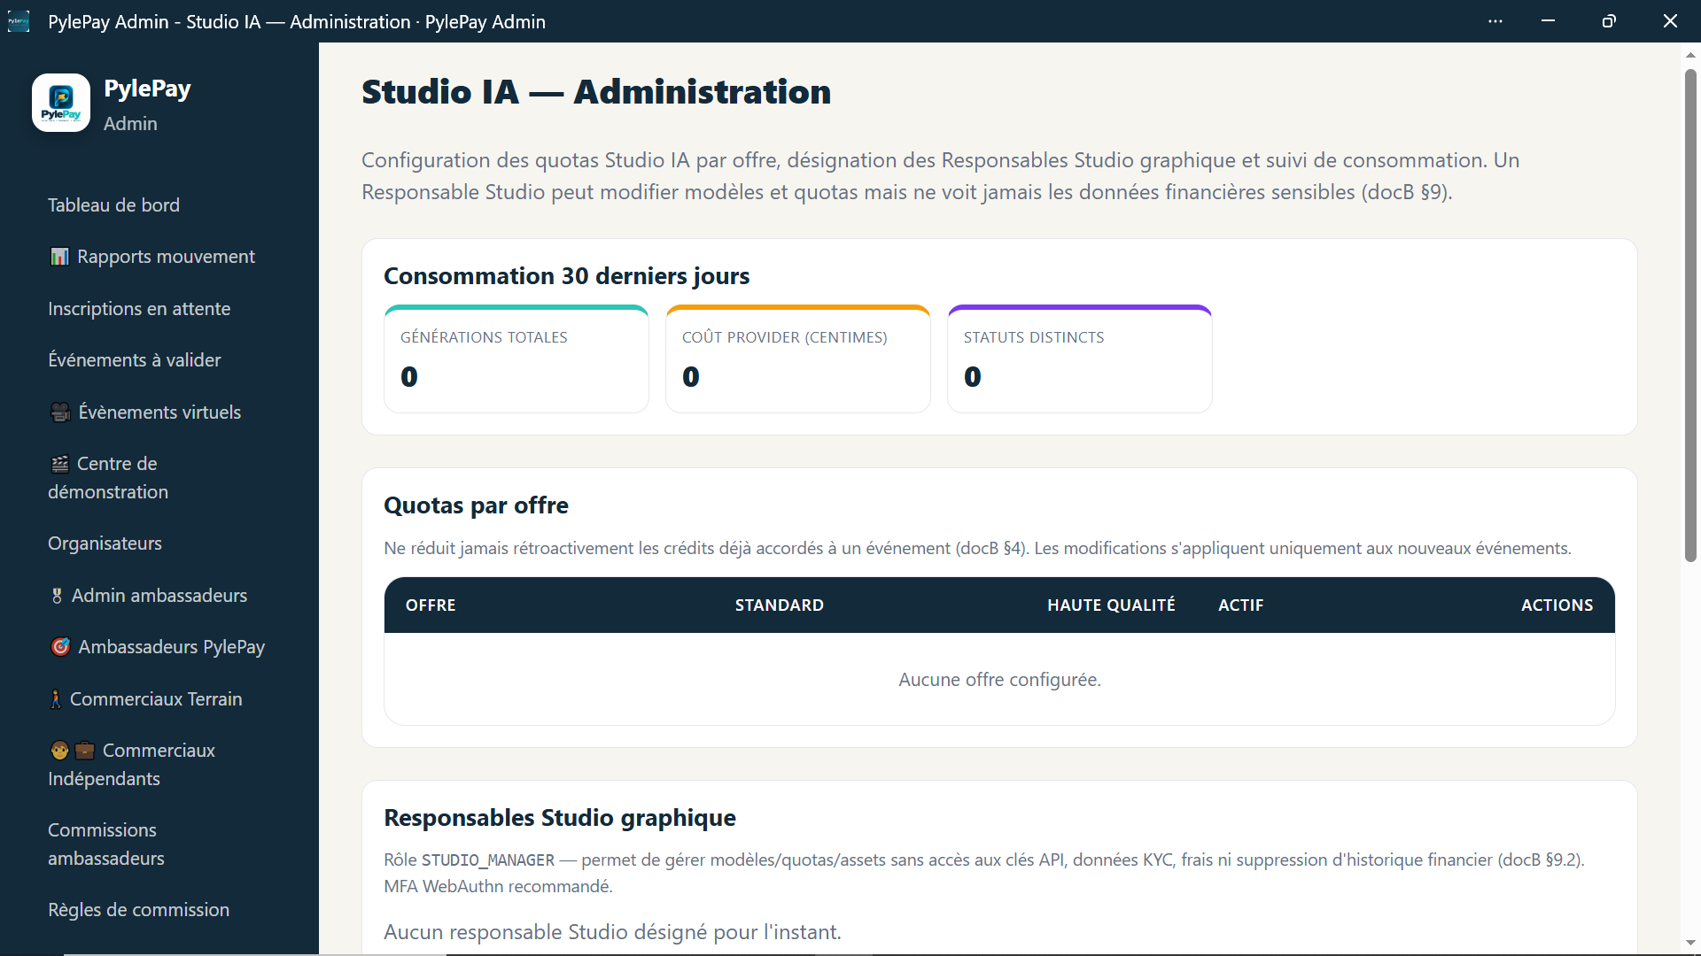Click the 'Consommation 30 derniers jours' heading
The width and height of the screenshot is (1701, 956).
point(567,276)
